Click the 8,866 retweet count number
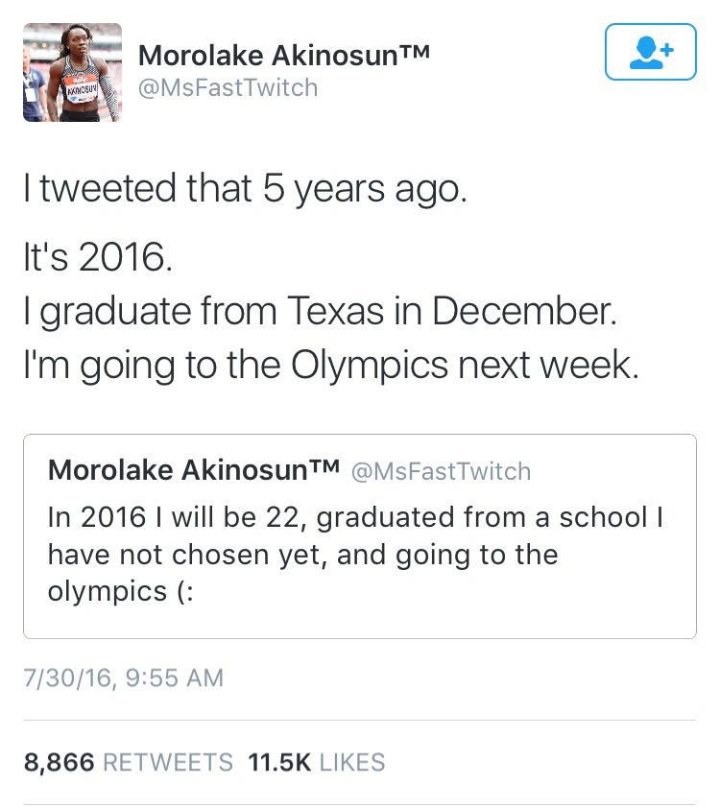This screenshot has width=720, height=807. click(59, 763)
